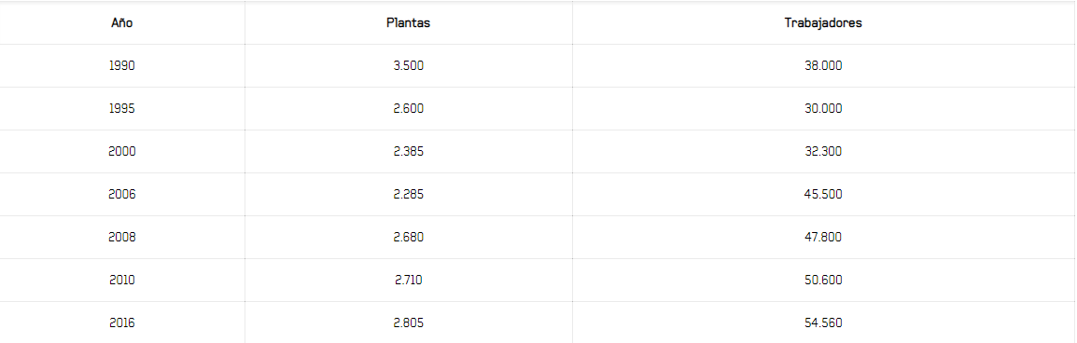Click the 2.805 plantas value
The height and width of the screenshot is (343, 1077).
tap(408, 323)
